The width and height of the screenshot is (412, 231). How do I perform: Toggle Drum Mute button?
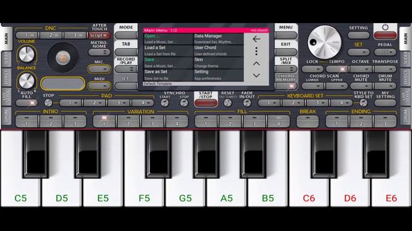coord(385,86)
